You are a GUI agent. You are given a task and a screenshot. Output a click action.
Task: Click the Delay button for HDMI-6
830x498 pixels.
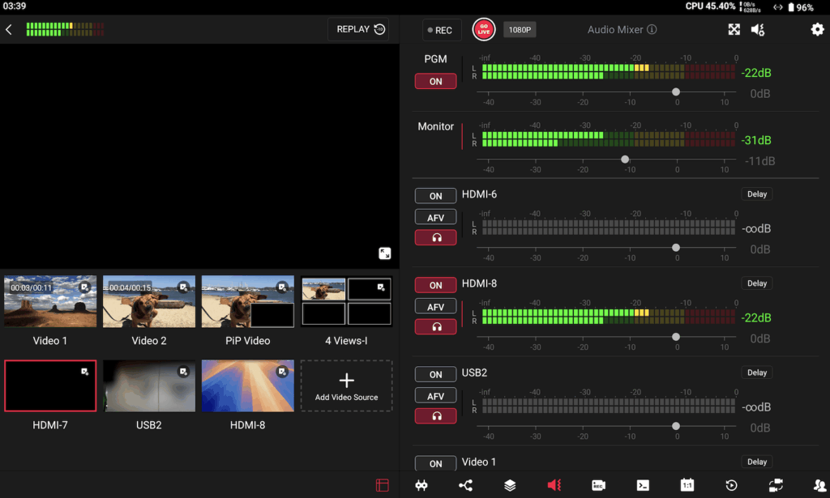point(757,194)
